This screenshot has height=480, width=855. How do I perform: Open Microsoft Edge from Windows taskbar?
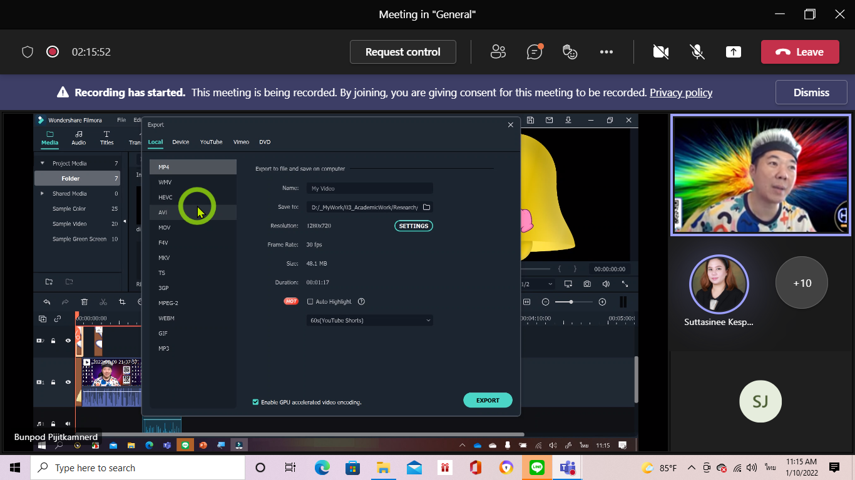pos(322,467)
